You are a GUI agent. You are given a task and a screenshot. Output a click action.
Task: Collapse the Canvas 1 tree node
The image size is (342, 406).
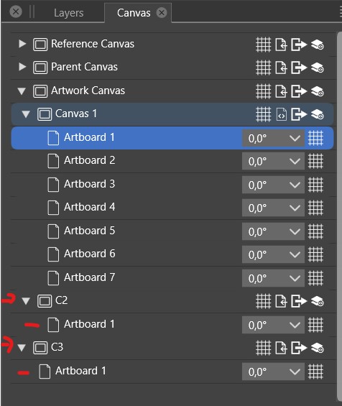(x=26, y=114)
